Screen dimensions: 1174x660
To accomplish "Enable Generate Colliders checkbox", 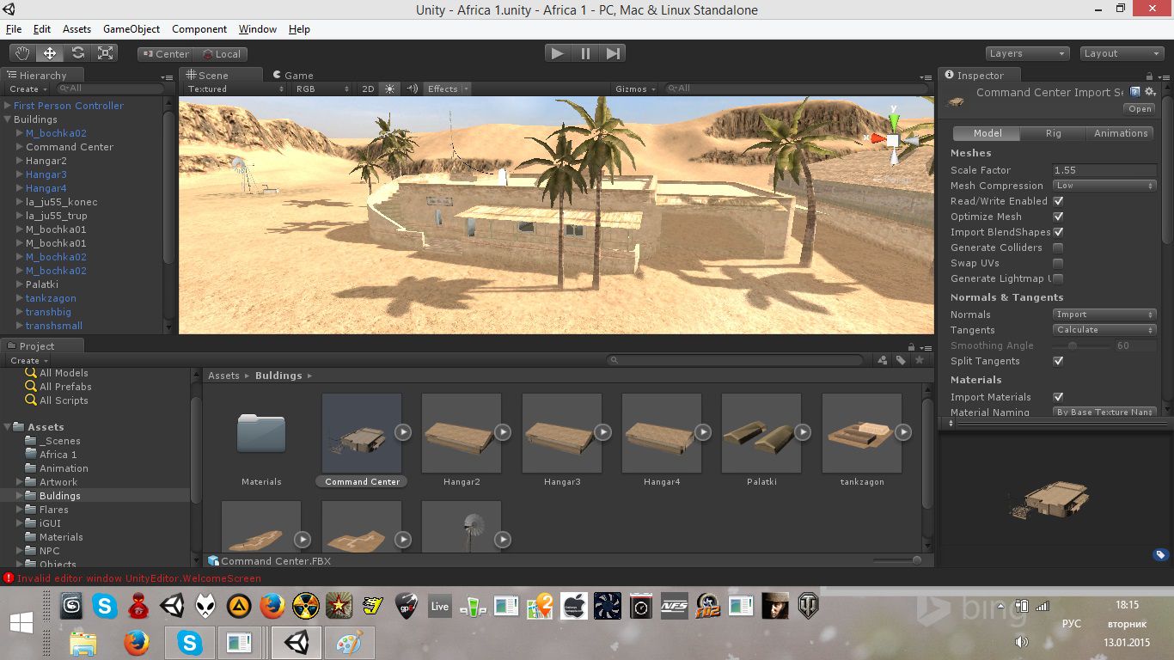I will [x=1058, y=247].
